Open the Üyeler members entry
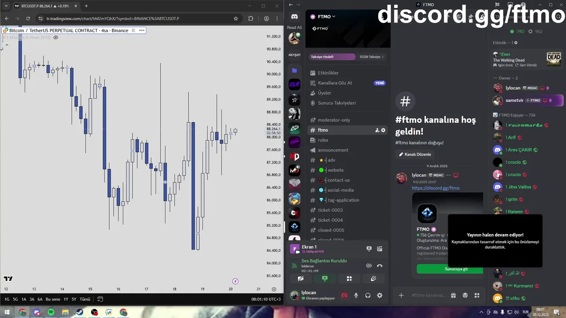The height and width of the screenshot is (318, 566). click(x=348, y=93)
